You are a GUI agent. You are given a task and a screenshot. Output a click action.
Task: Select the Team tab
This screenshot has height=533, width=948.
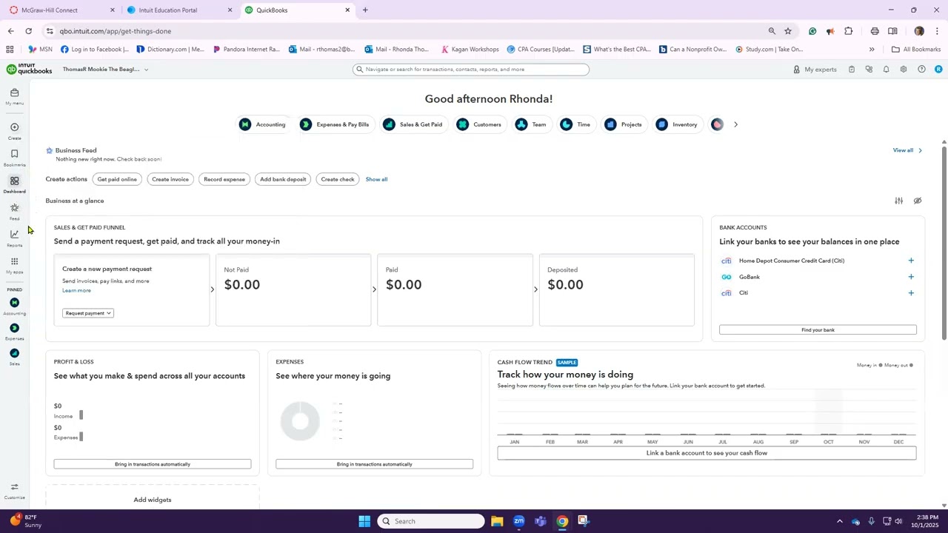pyautogui.click(x=531, y=124)
